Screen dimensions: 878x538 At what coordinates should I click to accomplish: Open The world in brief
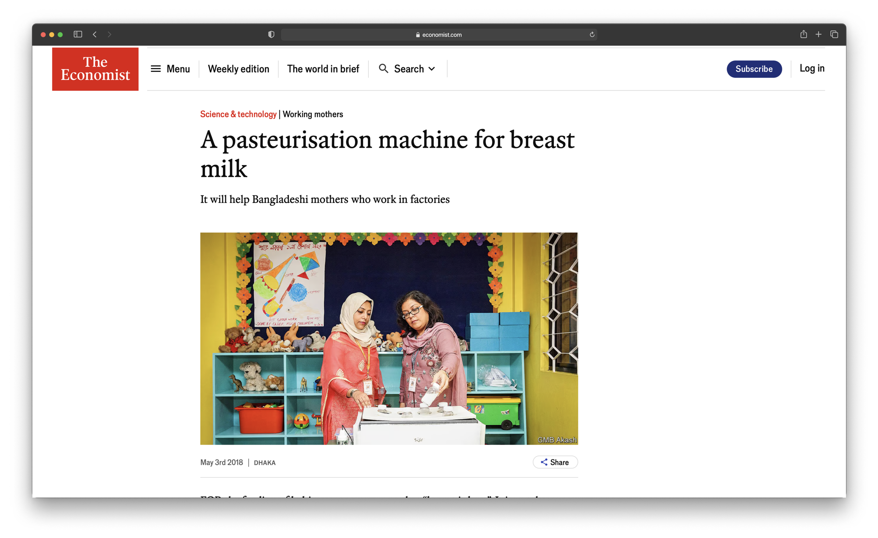click(x=323, y=69)
